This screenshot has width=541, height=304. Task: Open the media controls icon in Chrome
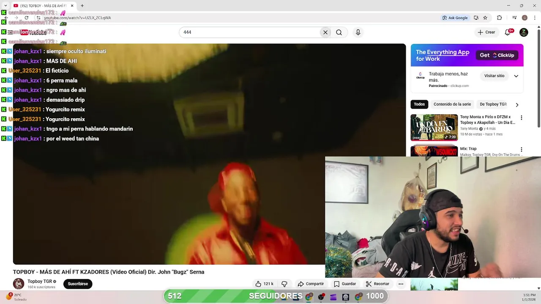click(x=514, y=18)
